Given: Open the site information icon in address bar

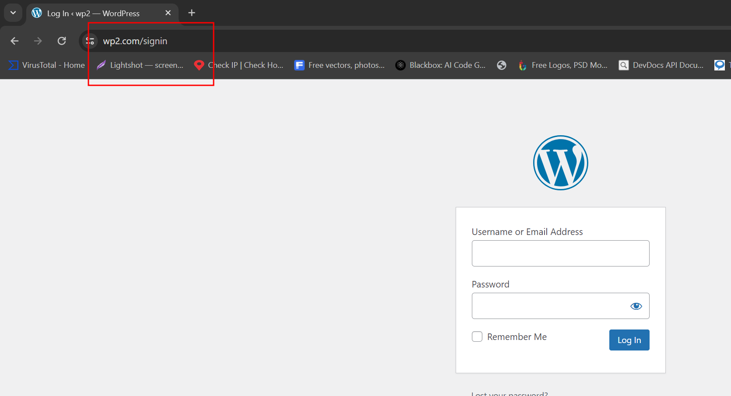Looking at the screenshot, I should click(x=90, y=41).
